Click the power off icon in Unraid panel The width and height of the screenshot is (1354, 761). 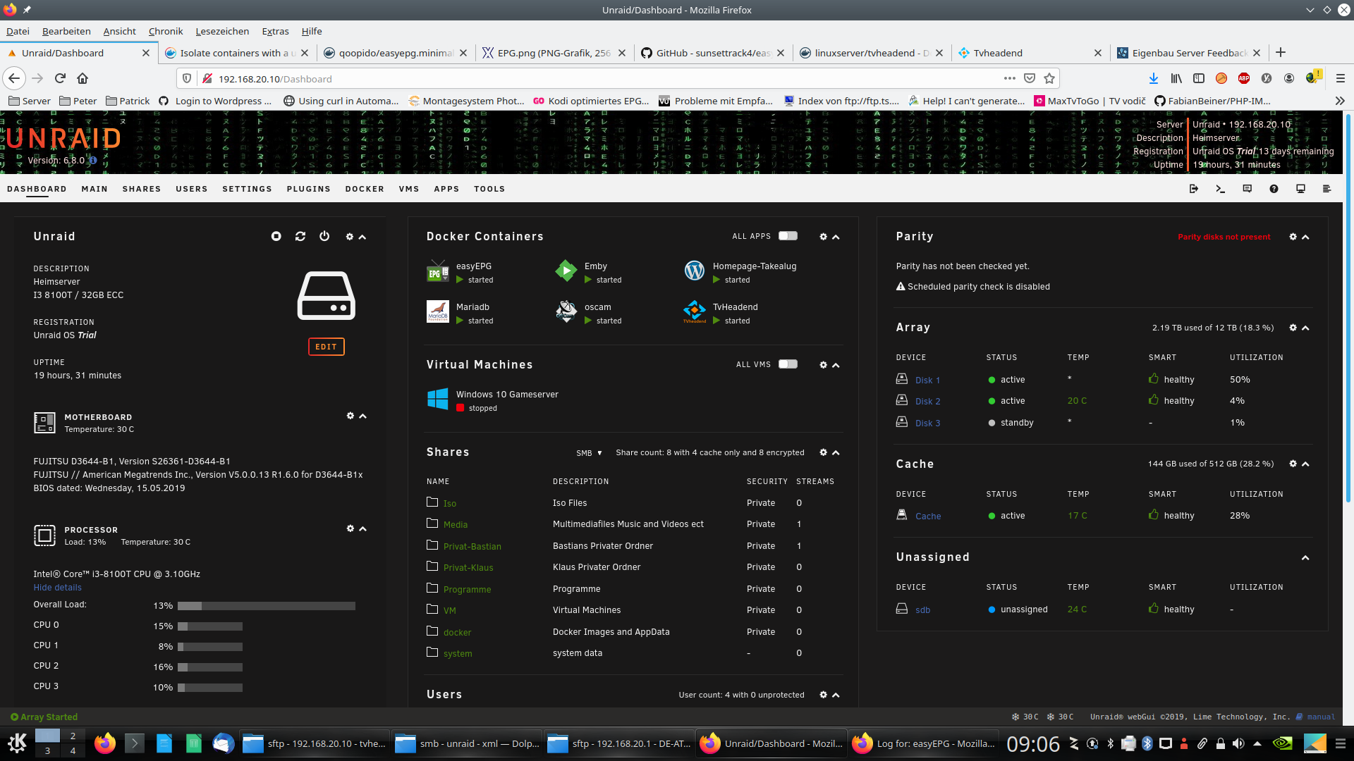324,237
